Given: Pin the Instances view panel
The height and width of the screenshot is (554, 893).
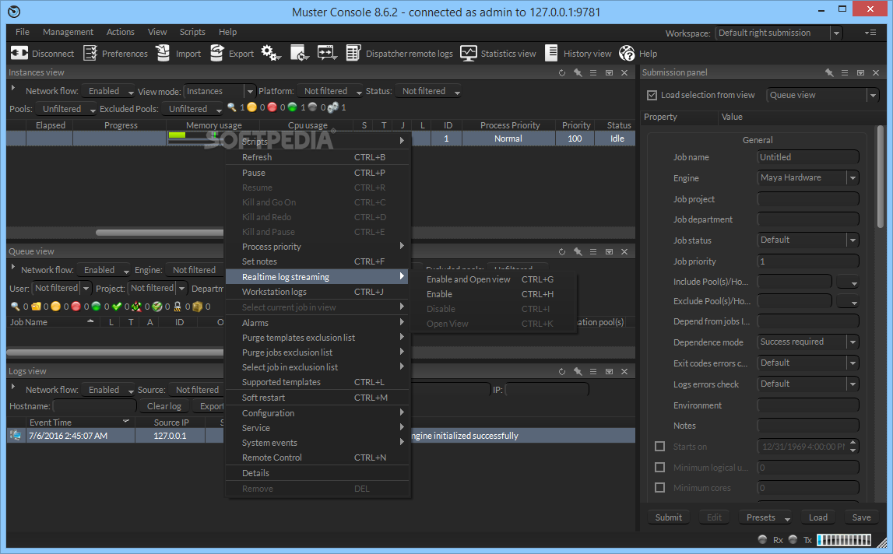Looking at the screenshot, I should coord(578,73).
